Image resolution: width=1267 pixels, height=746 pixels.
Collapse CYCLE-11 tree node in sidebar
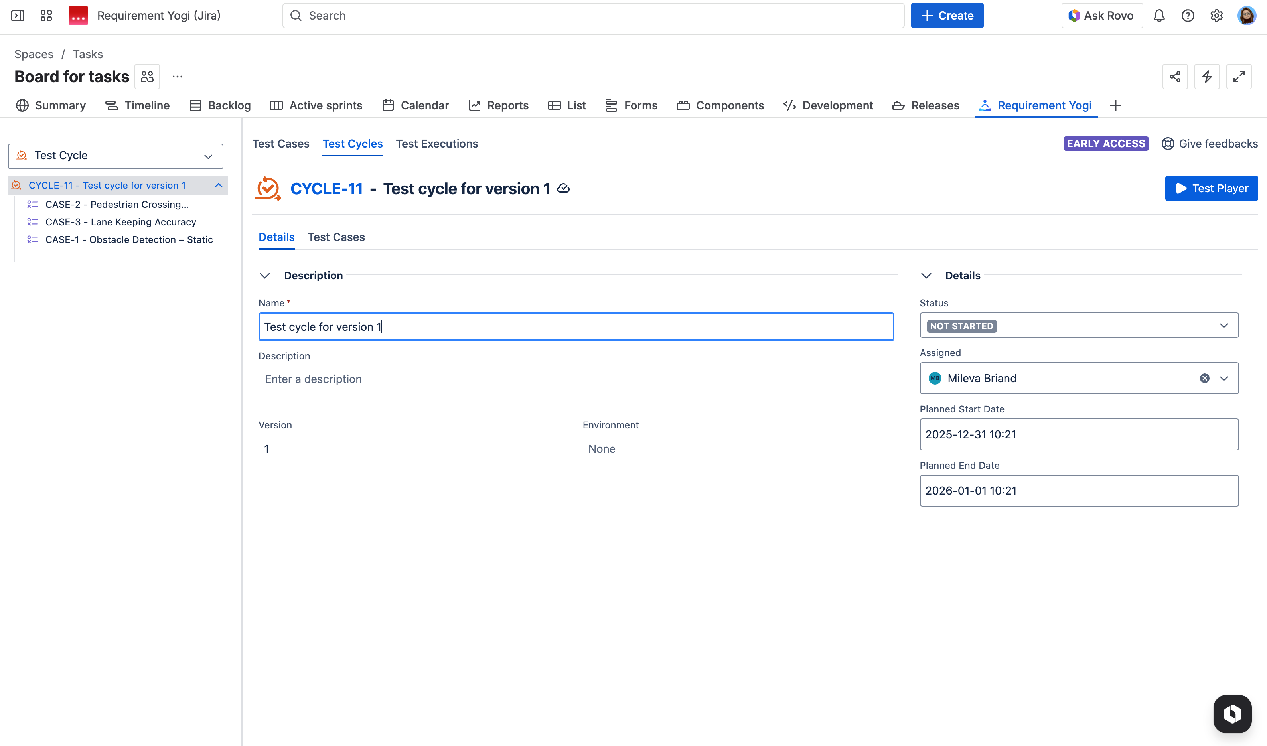tap(219, 186)
